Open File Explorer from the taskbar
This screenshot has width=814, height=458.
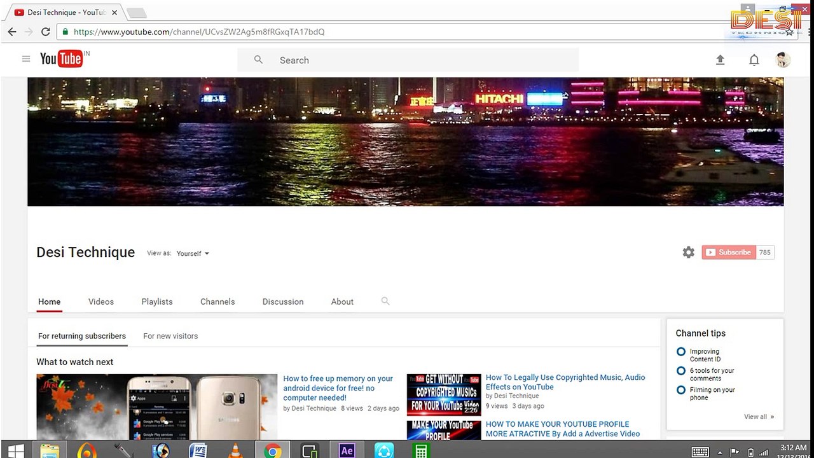[x=49, y=451]
